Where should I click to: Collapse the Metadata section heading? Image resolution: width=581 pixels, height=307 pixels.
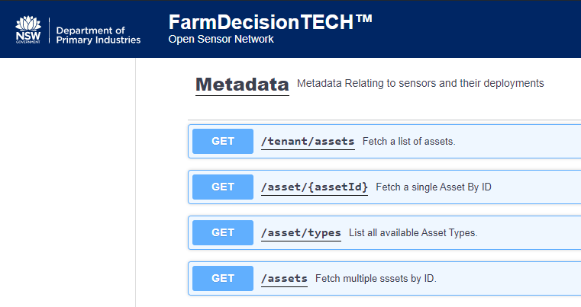pos(242,85)
